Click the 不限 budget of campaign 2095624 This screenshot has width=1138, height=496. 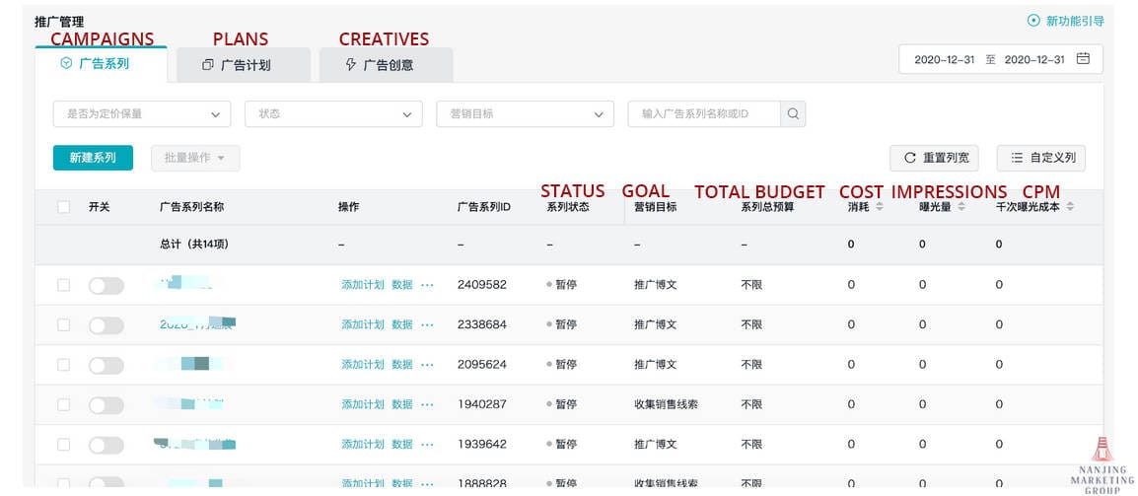[751, 365]
